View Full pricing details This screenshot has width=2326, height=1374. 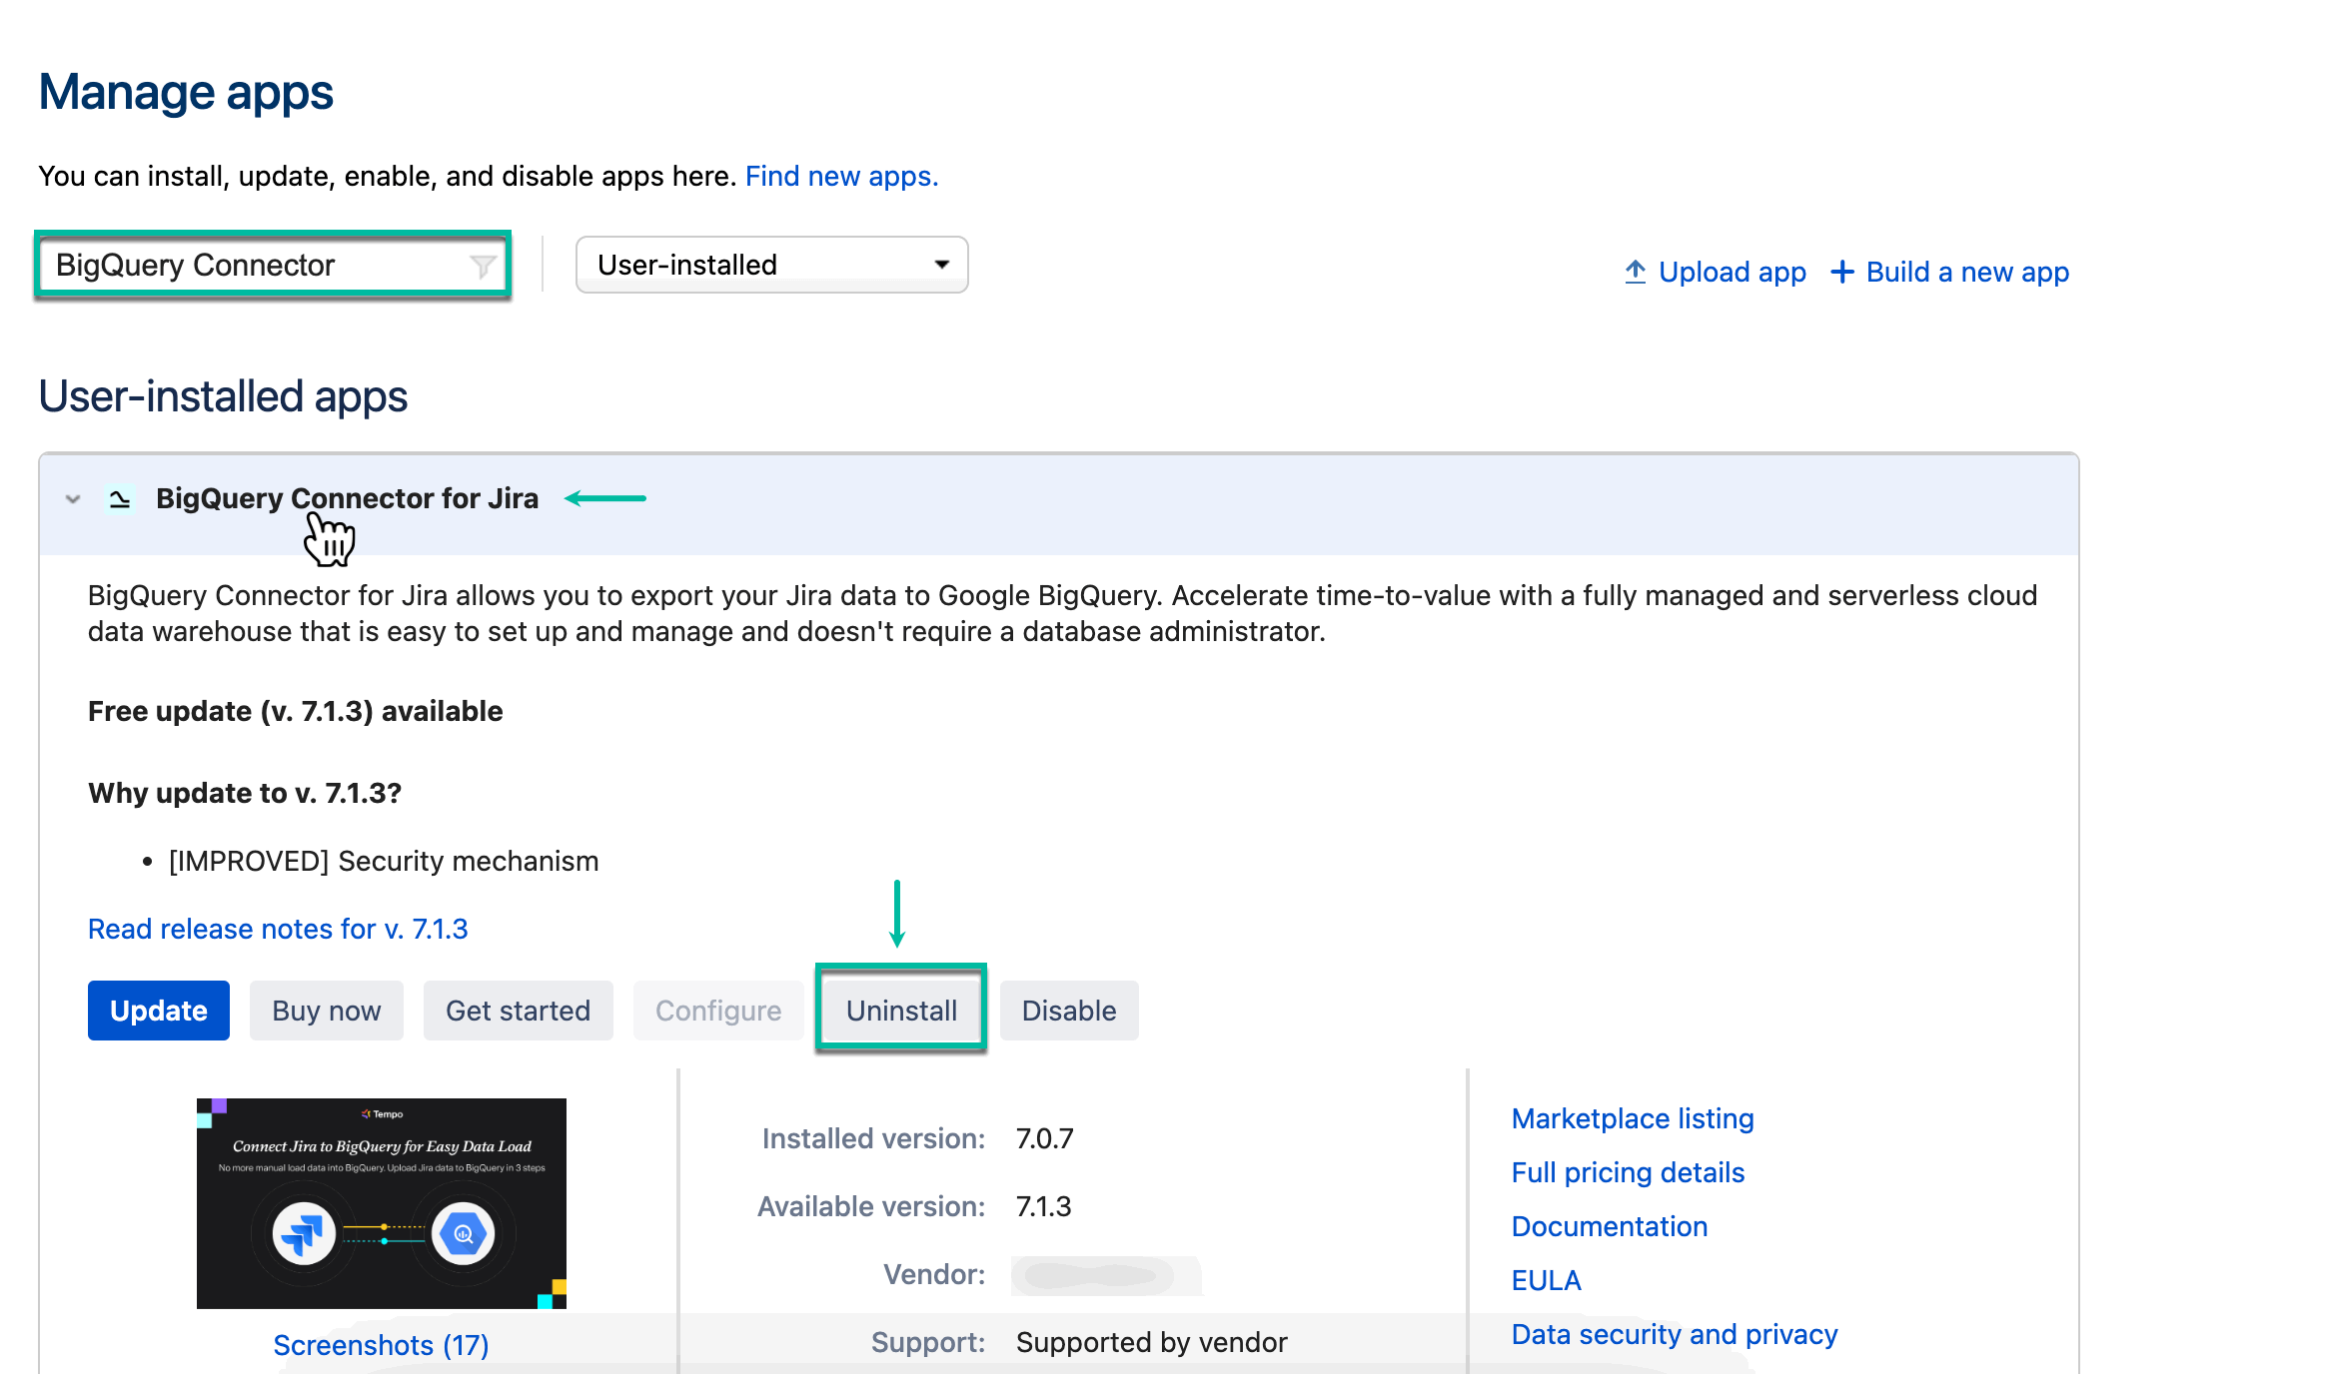[x=1628, y=1172]
